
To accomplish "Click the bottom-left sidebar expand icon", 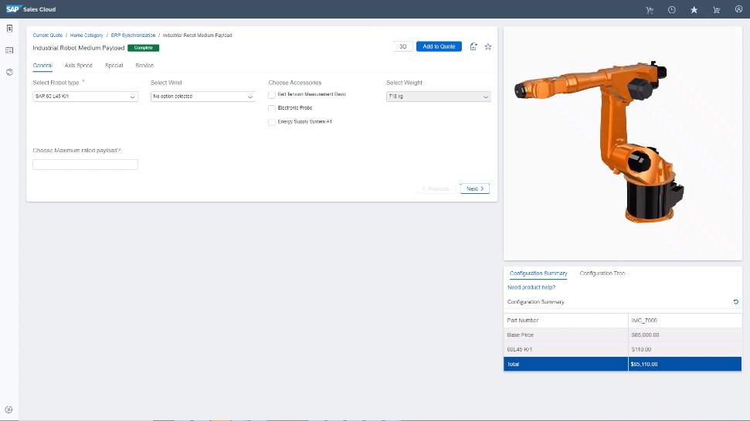I will pos(8,410).
